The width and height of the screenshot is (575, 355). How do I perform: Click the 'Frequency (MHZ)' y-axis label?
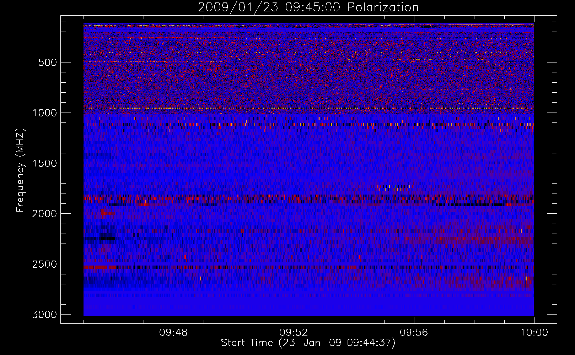click(20, 170)
